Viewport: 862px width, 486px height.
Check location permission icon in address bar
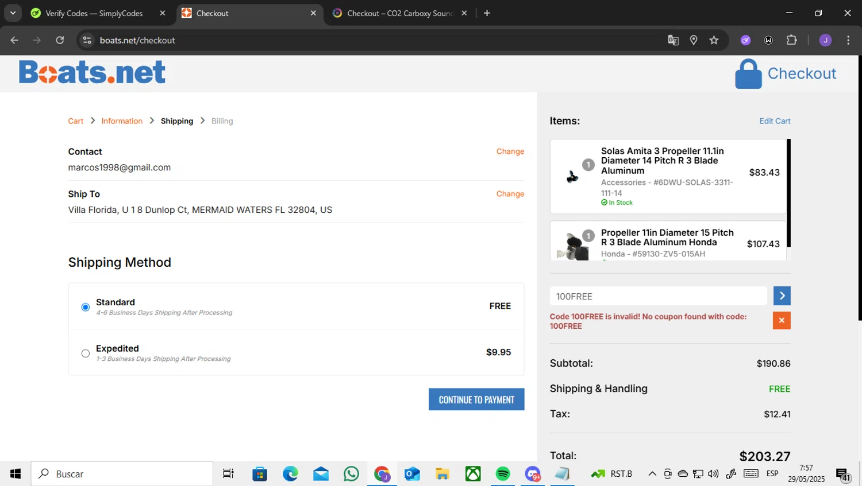point(694,40)
